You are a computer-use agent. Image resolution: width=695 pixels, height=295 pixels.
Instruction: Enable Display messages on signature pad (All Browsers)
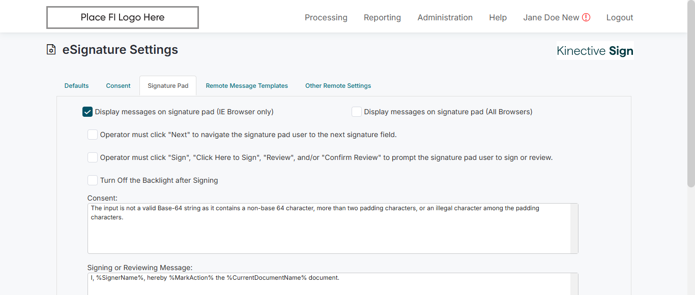tap(357, 112)
